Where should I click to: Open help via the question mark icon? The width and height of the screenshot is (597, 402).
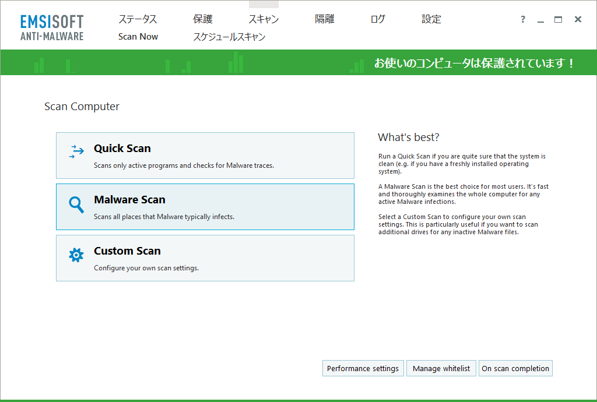coord(522,19)
